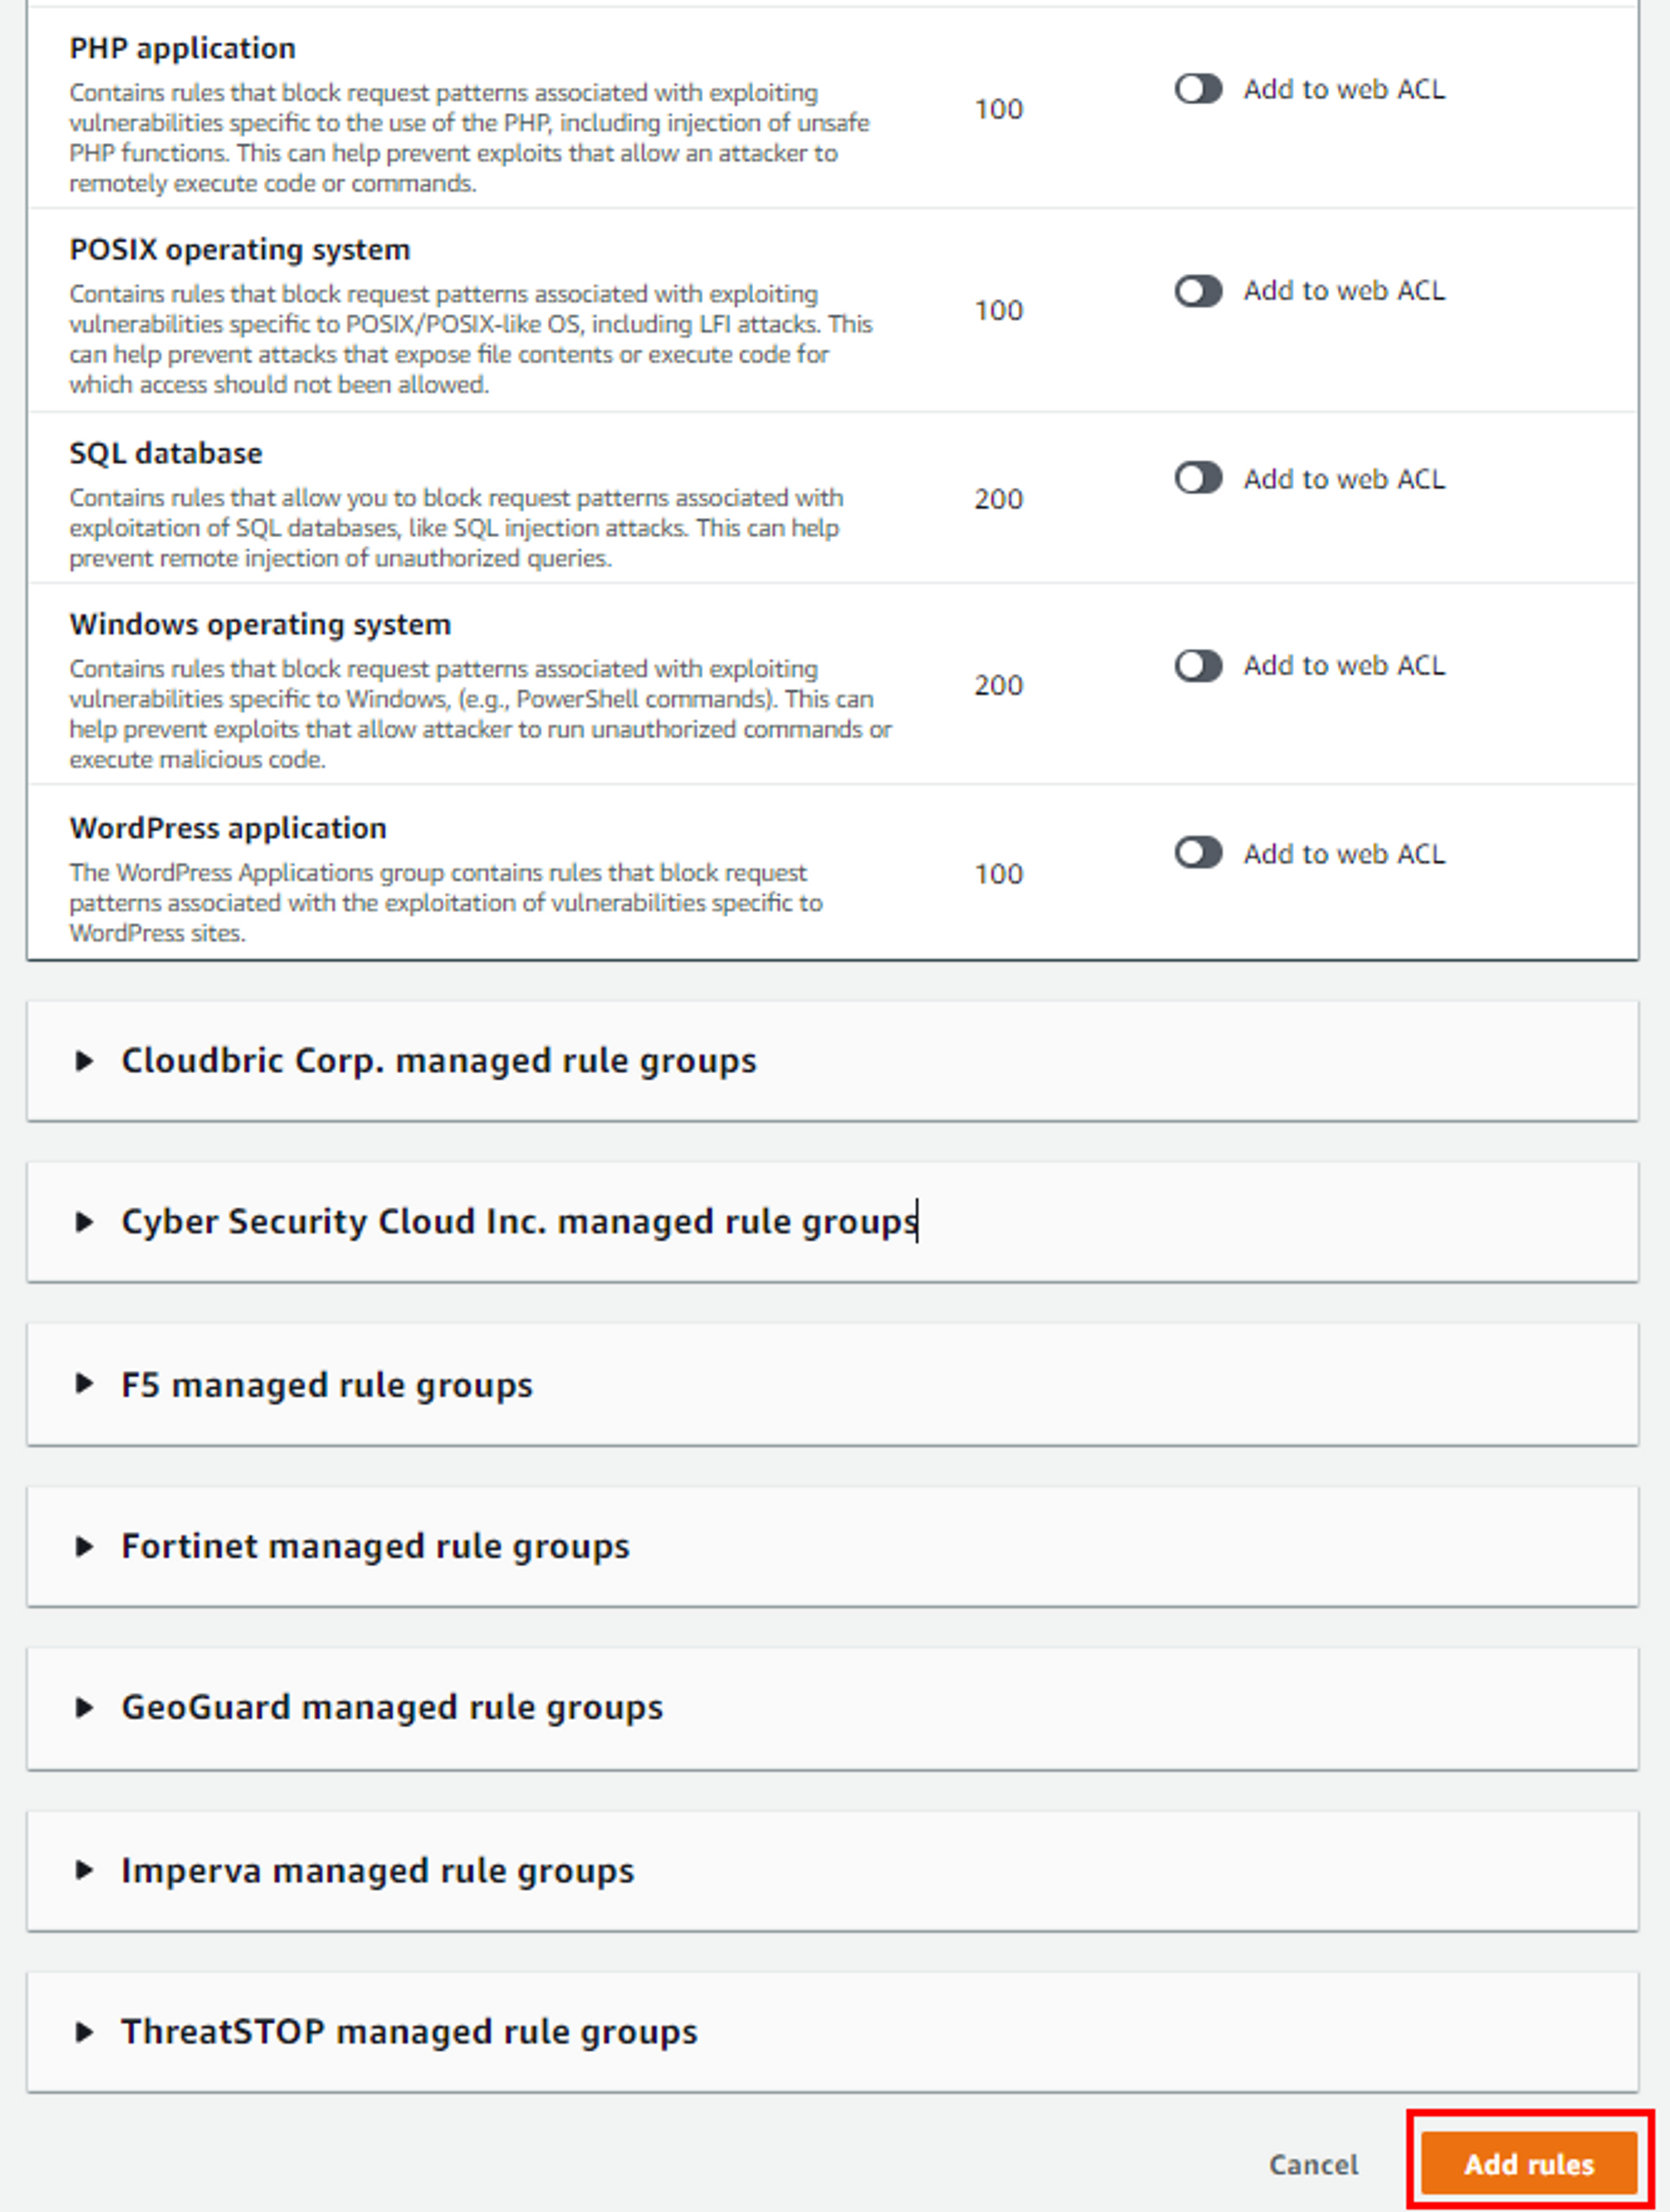1670x2212 pixels.
Task: Enable PHP application Add to web ACL toggle
Action: pyautogui.click(x=1197, y=89)
